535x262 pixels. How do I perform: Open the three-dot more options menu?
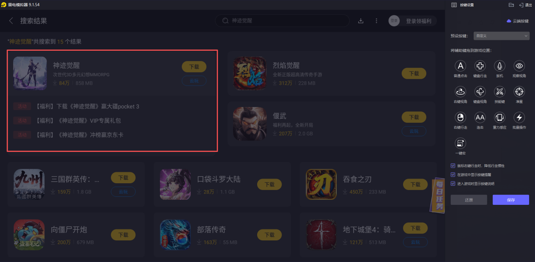coord(376,21)
